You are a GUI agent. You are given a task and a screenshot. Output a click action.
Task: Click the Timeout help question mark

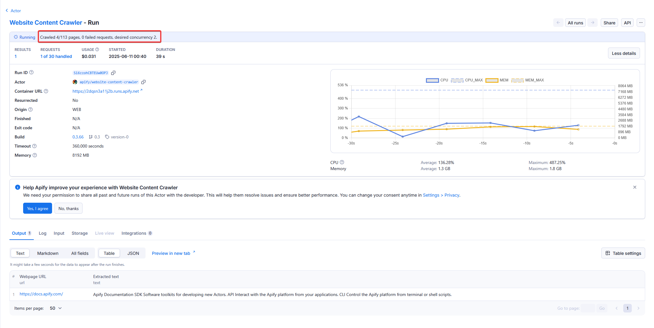pos(34,146)
